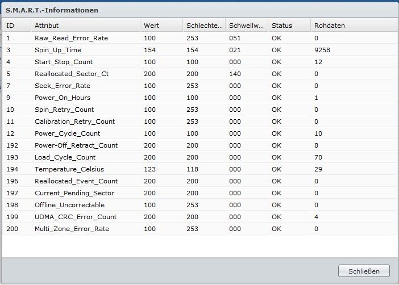Select the Power-Off_Retract_Count attribute

click(76, 145)
